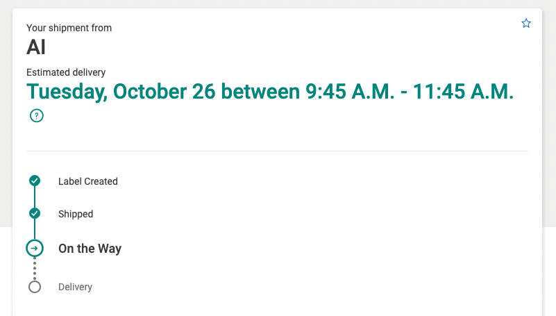Click the 11:45 A.M. end time
556x316 pixels.
464,92
